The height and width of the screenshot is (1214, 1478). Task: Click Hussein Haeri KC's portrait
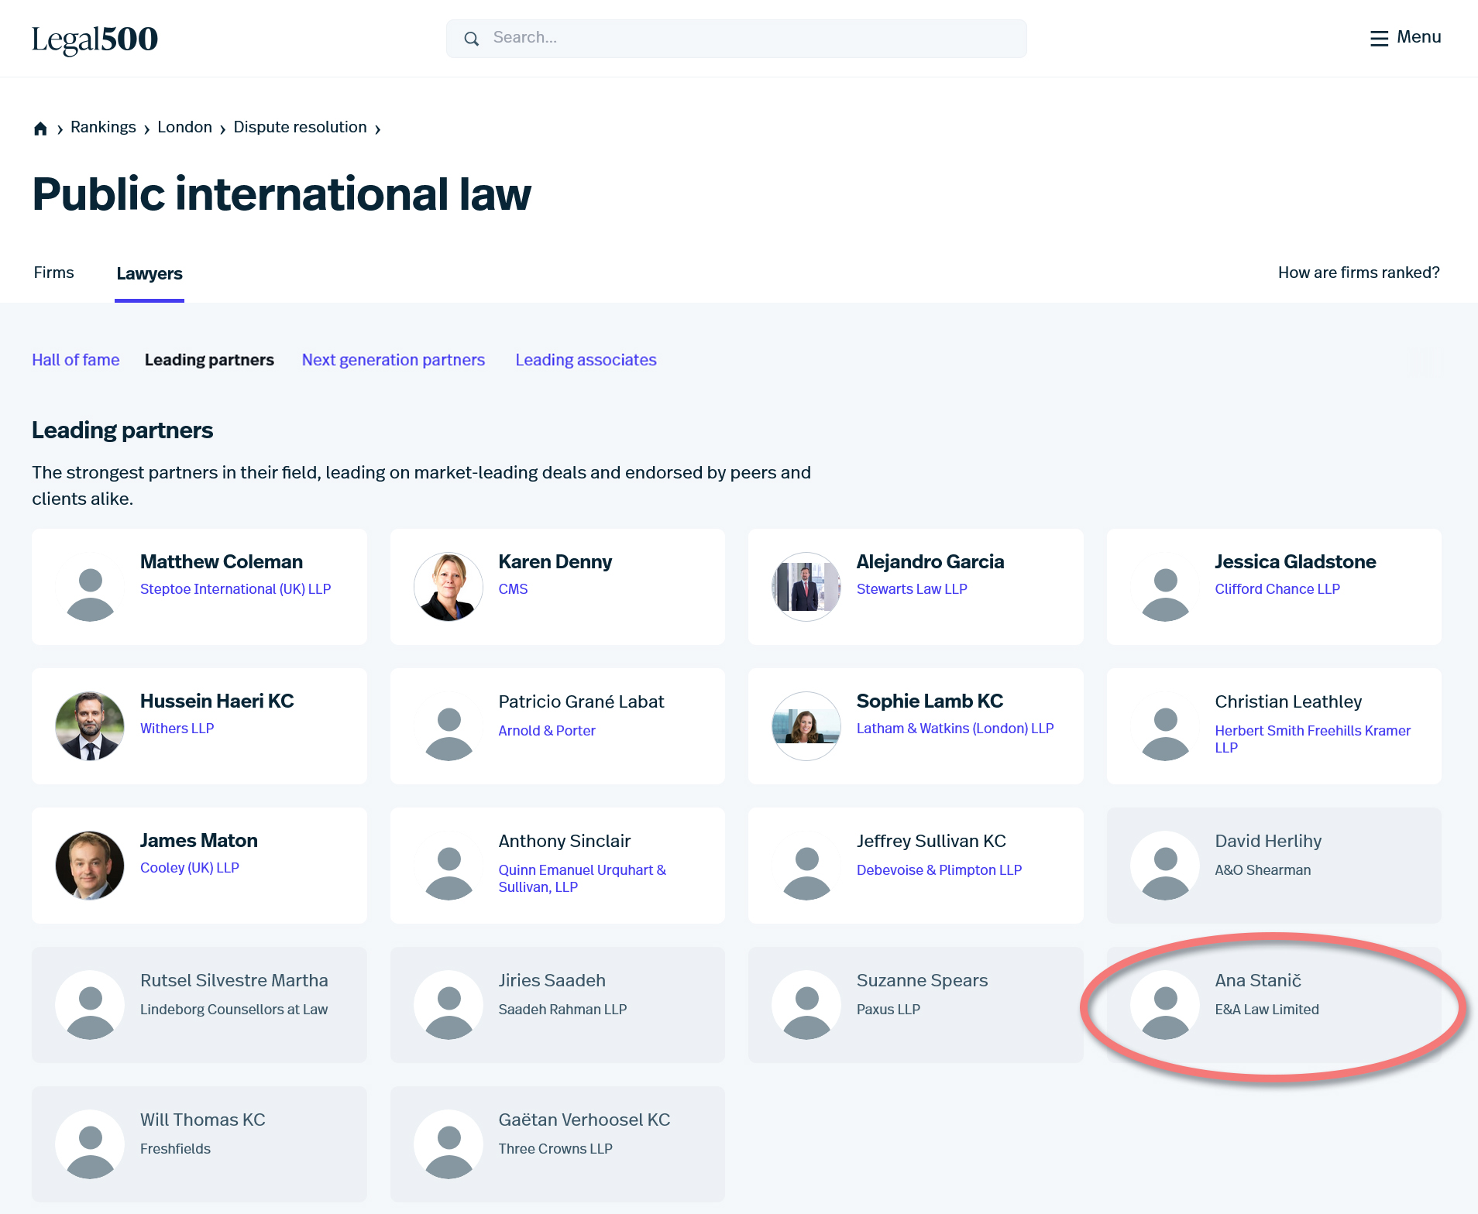90,726
